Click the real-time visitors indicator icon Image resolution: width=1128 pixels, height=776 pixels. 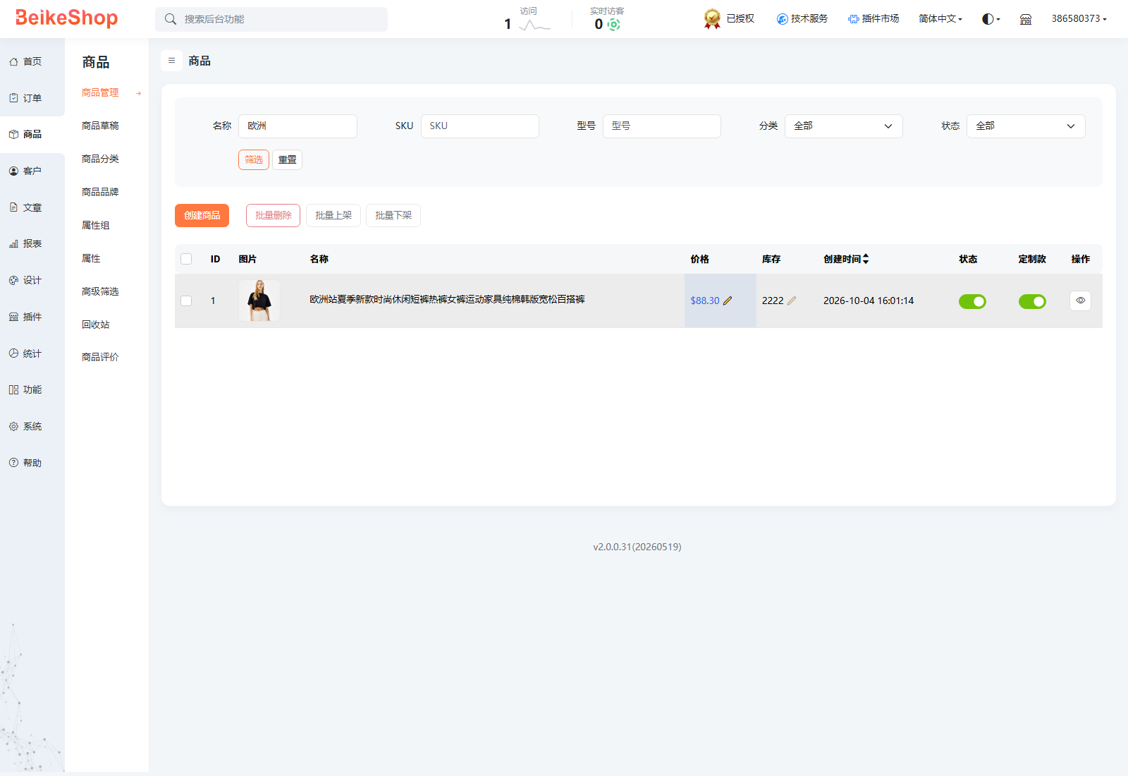pos(613,25)
